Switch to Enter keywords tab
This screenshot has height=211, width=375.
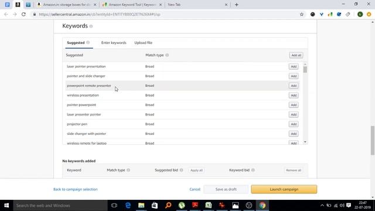(114, 43)
